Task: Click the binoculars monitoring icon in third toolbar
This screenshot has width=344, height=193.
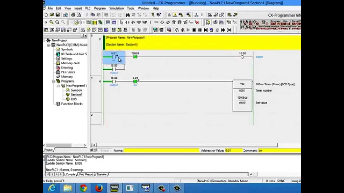Action: [x=83, y=30]
